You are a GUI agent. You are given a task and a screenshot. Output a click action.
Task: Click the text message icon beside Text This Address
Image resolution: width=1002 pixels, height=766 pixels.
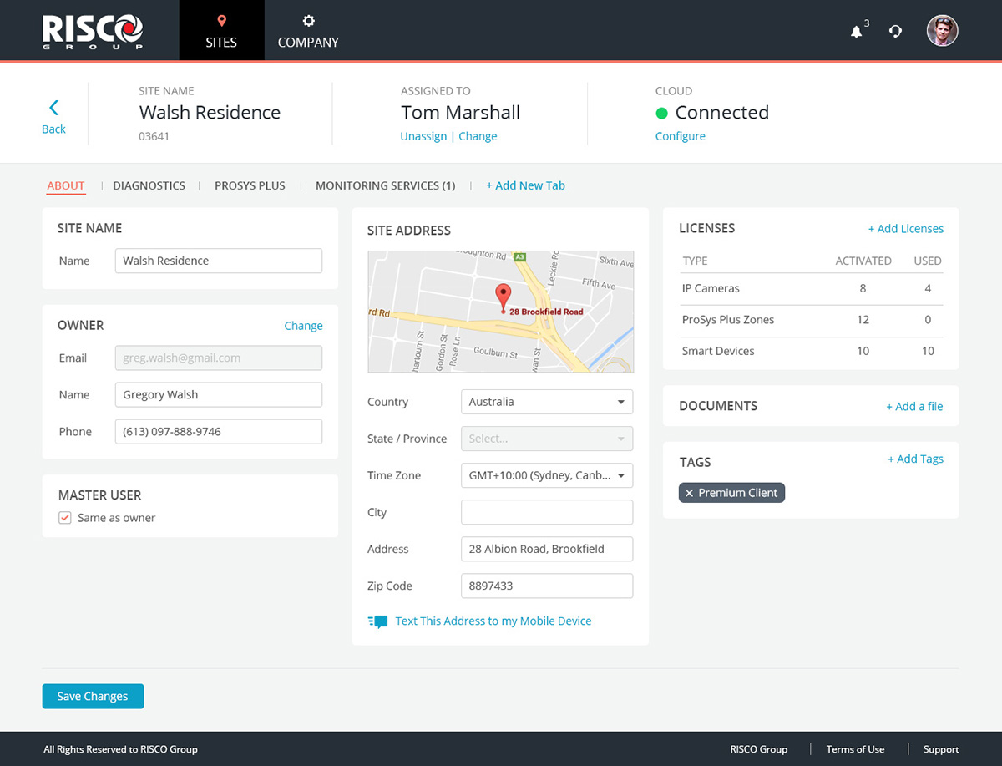click(377, 621)
